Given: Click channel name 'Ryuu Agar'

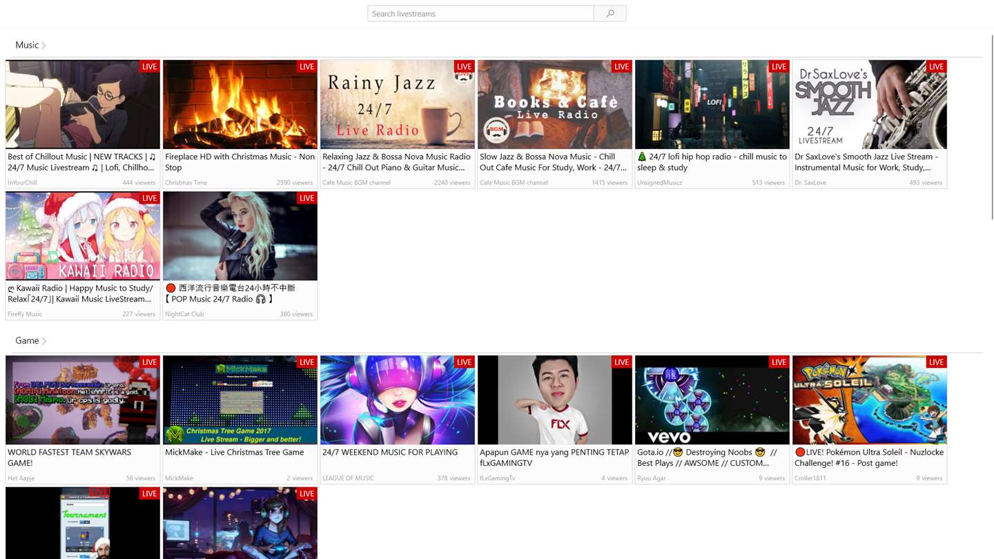Looking at the screenshot, I should tap(651, 478).
